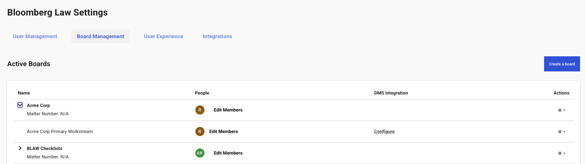Click the AK avatar for BLAW Checklists
This screenshot has height=164, width=585.
tap(200, 153)
